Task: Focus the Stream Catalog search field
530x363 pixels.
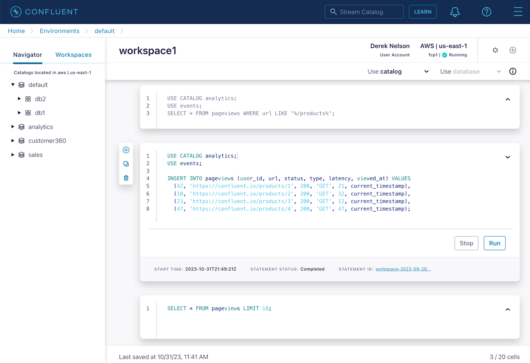Action: 364,12
